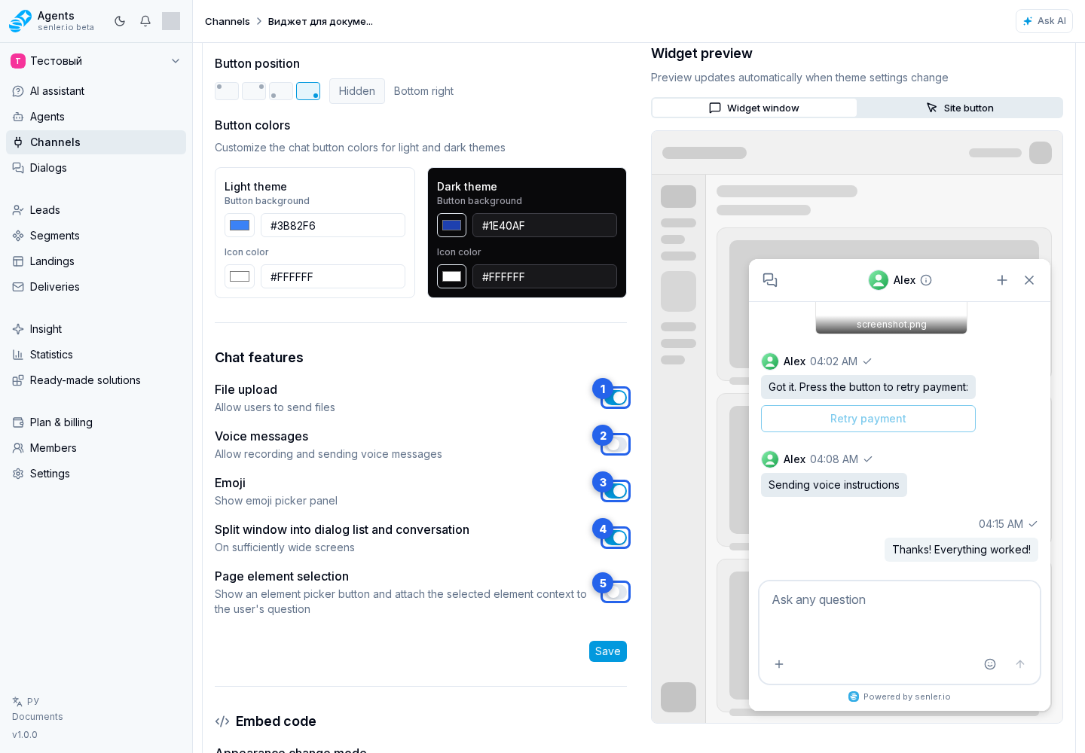
Task: Edit the #1E40AF hex field
Action: (x=545, y=225)
